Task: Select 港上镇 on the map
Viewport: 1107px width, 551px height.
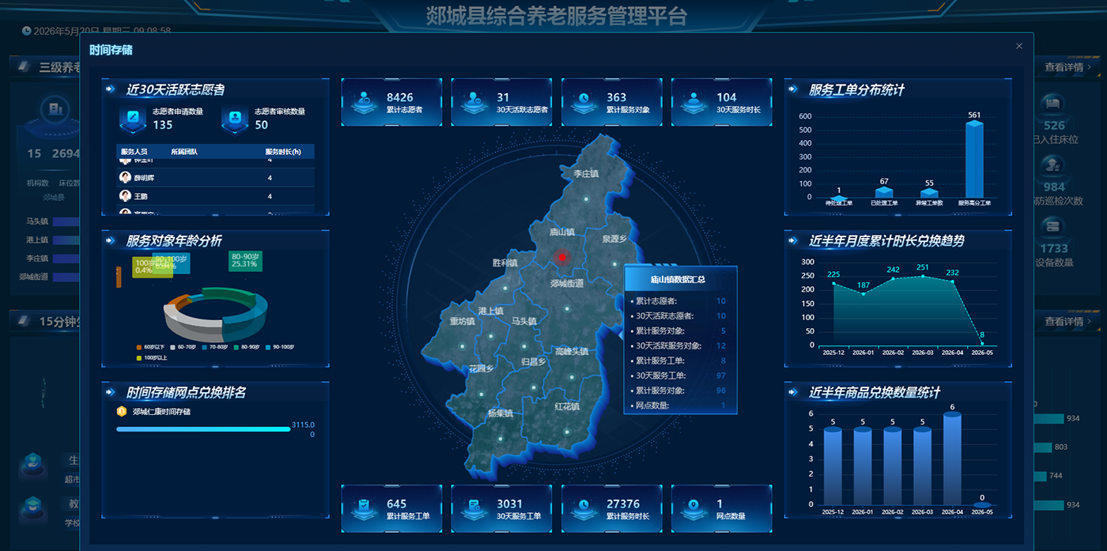Action: (491, 311)
